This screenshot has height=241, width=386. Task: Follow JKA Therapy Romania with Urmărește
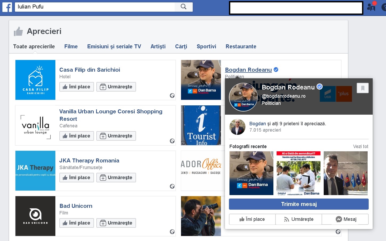pos(116,178)
